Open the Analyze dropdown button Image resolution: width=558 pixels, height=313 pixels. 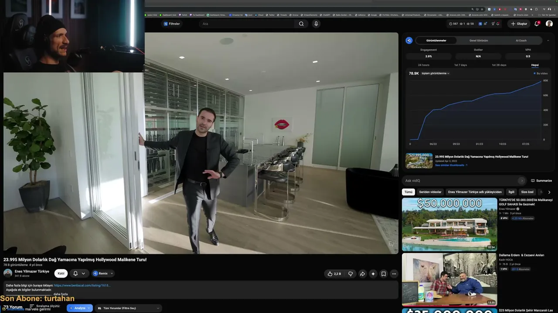tap(80, 308)
